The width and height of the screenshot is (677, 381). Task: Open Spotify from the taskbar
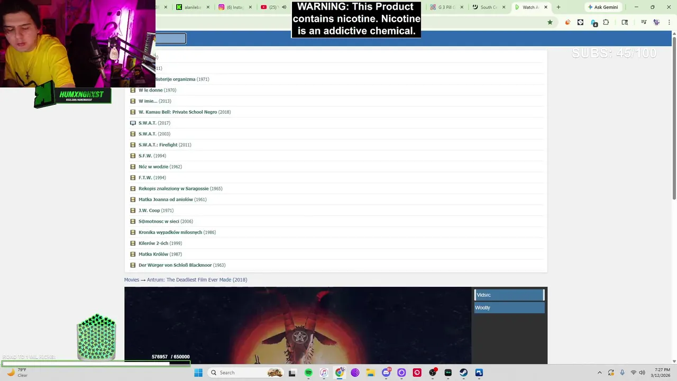pos(308,373)
